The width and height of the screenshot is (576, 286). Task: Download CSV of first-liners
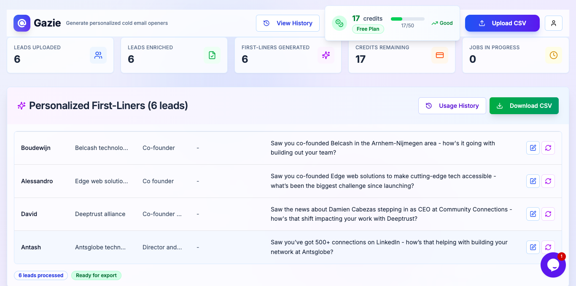pyautogui.click(x=524, y=106)
